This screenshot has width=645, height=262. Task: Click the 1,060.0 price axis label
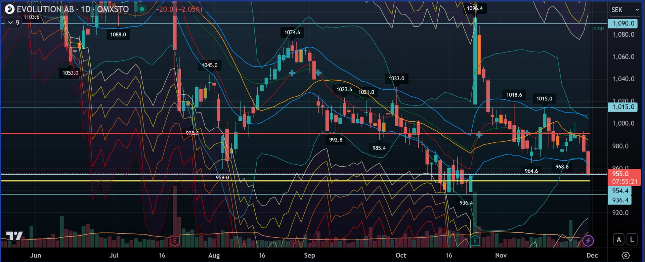coord(623,57)
